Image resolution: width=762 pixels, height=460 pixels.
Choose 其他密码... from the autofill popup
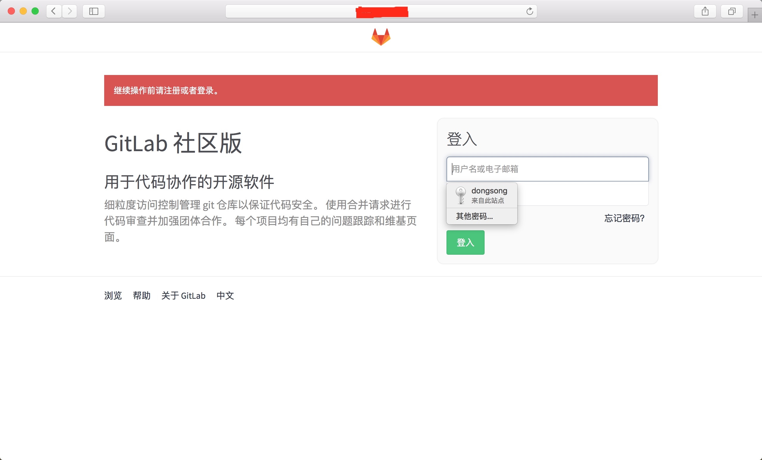473,216
